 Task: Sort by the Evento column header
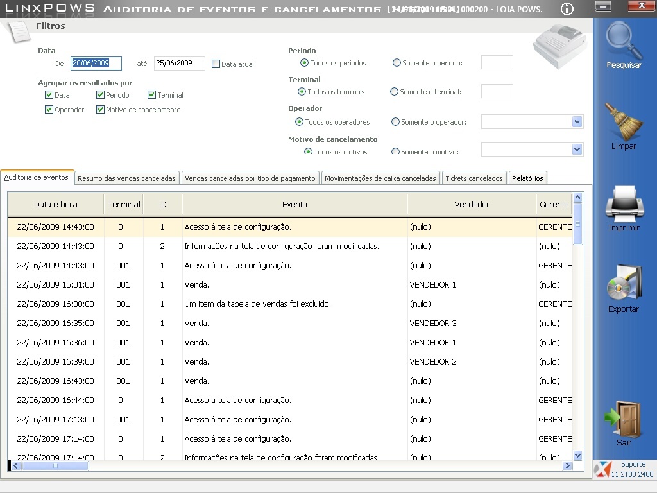pos(294,205)
